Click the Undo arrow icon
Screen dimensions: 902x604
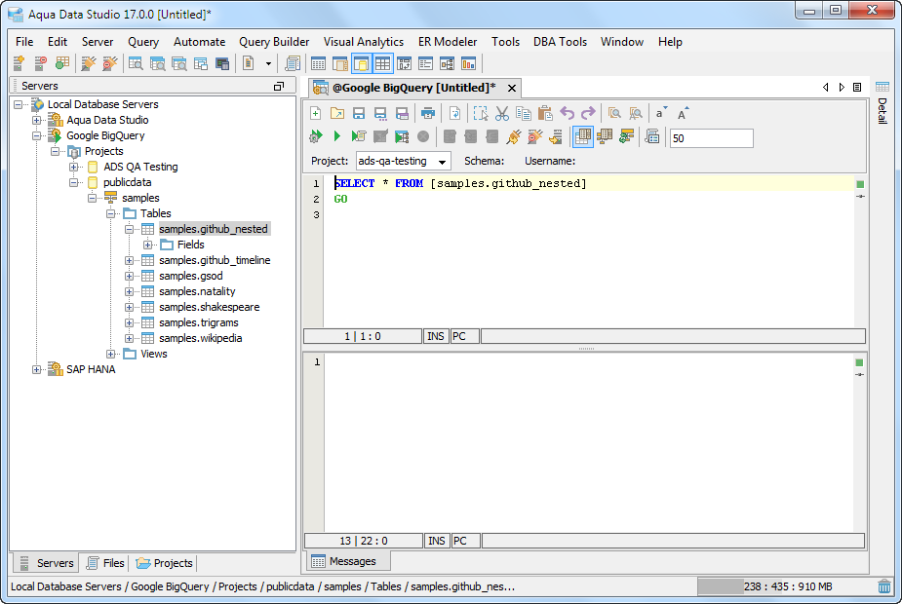pyautogui.click(x=567, y=113)
